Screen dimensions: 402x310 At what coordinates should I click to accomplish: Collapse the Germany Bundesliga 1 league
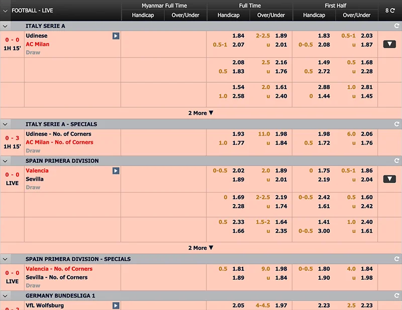tap(5, 296)
